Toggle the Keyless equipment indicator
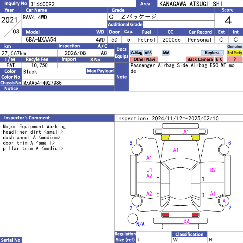Screen dimensions: 243x243 [212, 53]
